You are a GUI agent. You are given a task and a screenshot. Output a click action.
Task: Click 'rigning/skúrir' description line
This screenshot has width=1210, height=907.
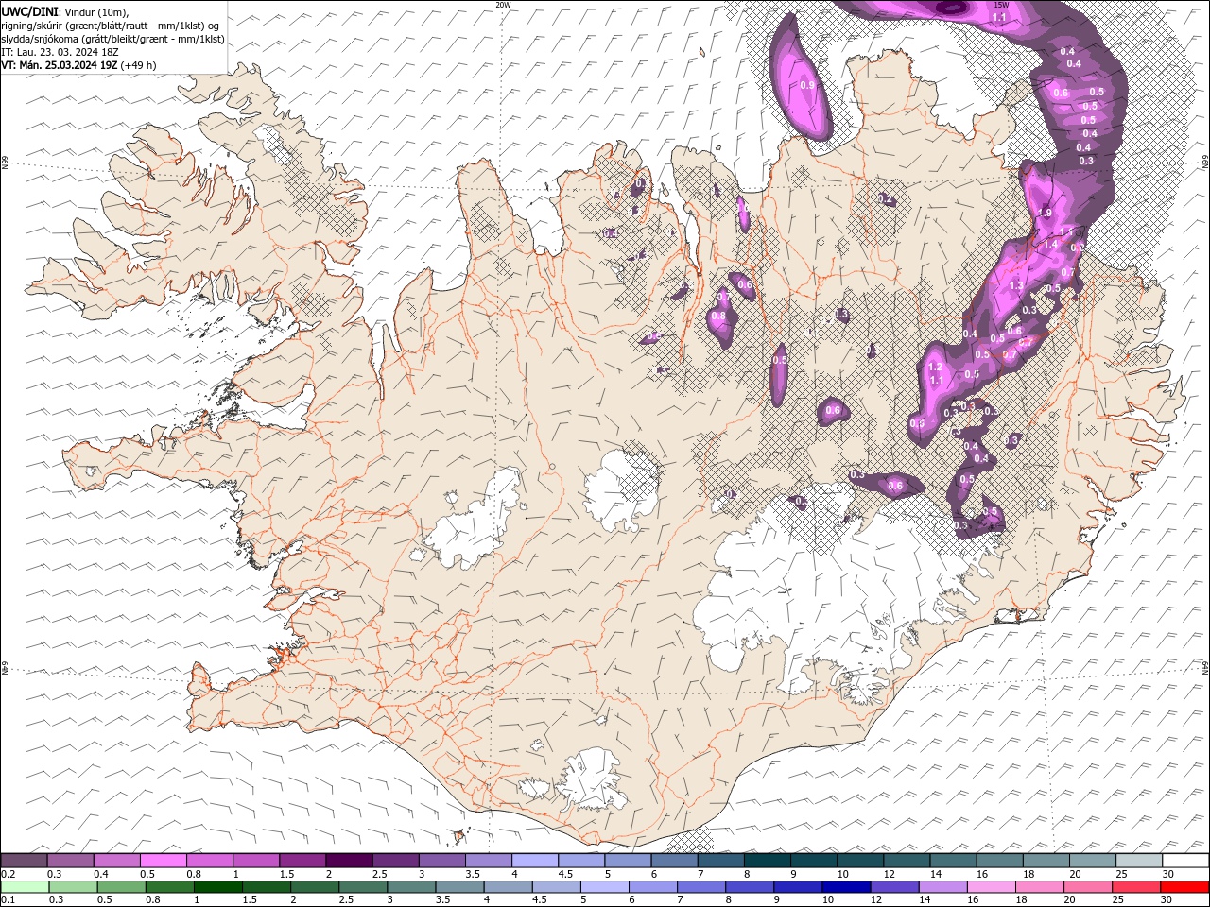pyautogui.click(x=111, y=26)
